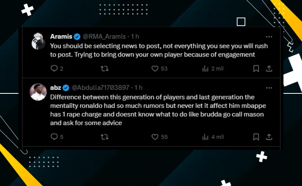View analytics on abz's tweet
Screen dimensions: 302x186
click(205, 137)
